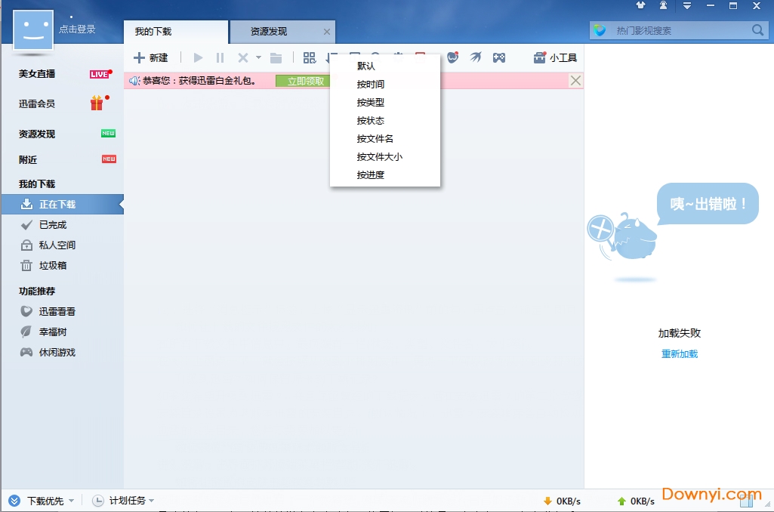
Task: Click the 重新加载 reload link
Action: coord(678,353)
